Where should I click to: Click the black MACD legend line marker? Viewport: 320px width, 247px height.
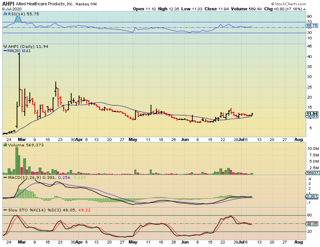[x=5, y=178]
